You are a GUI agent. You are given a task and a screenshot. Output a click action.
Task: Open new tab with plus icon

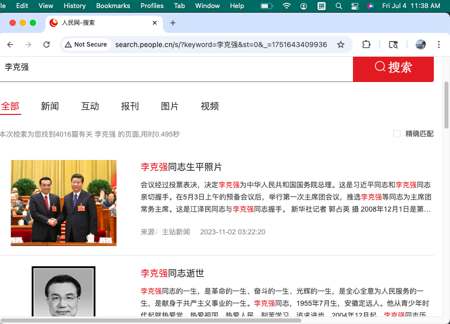[173, 23]
